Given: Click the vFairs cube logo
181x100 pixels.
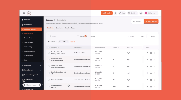Looking at the screenshot, I should 30,13.
